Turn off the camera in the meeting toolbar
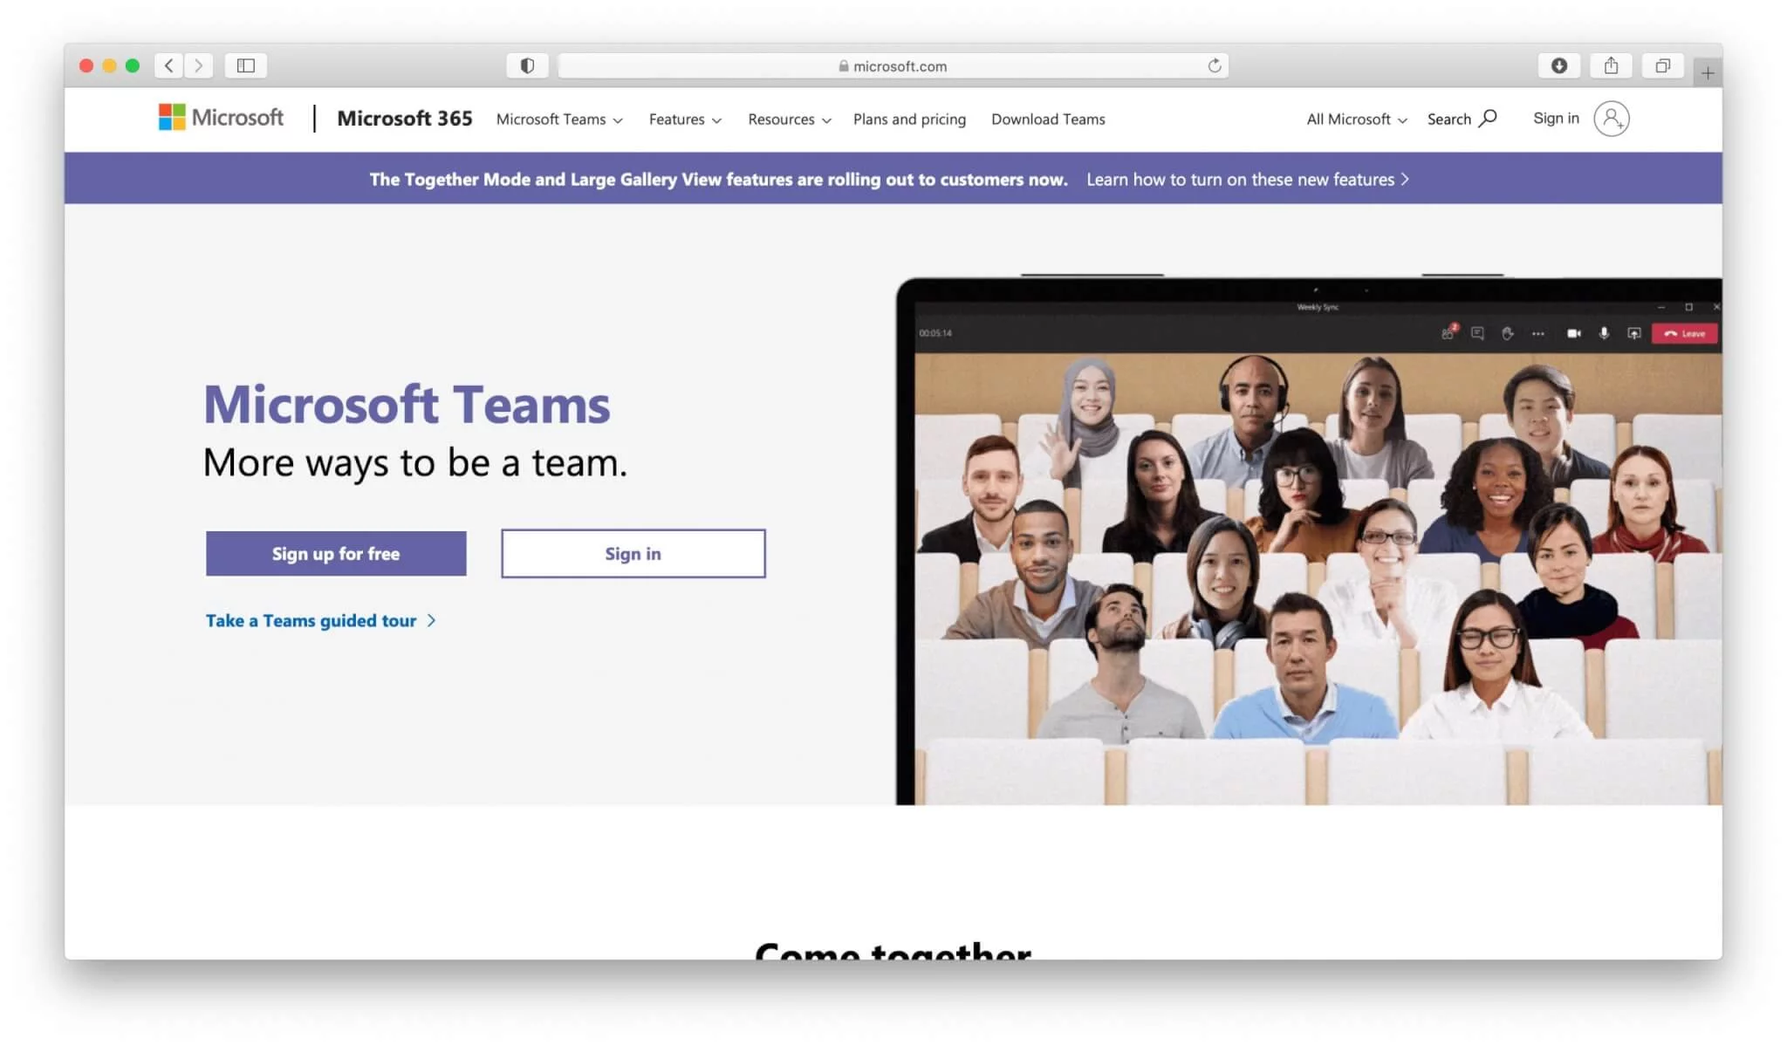 point(1574,333)
